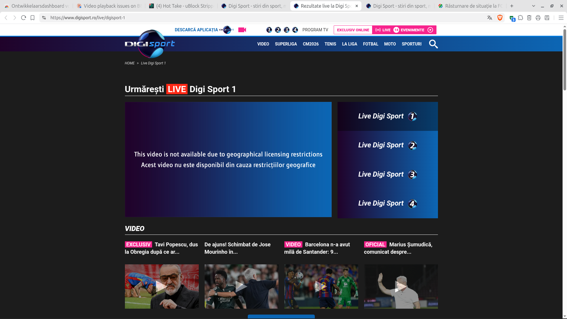Click the Digi Sport logo
The height and width of the screenshot is (319, 567).
150,44
